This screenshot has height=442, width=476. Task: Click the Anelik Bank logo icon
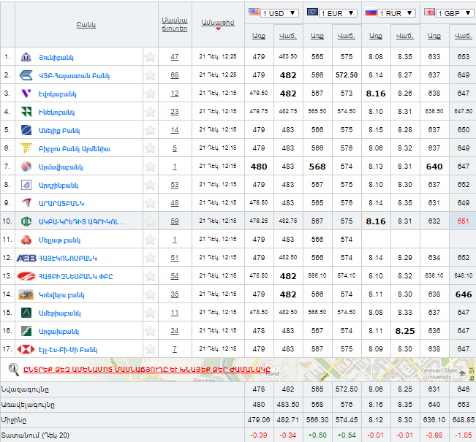(26, 130)
